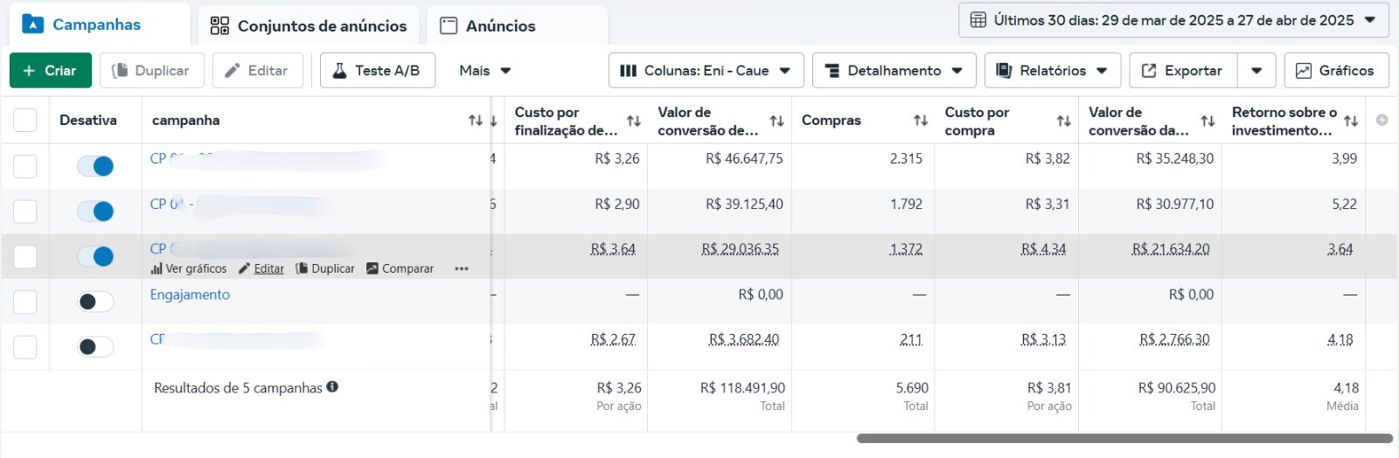Screen dimensions: 1399x458
Task: Click Duplicar under the highlighted campaign
Action: tap(325, 268)
